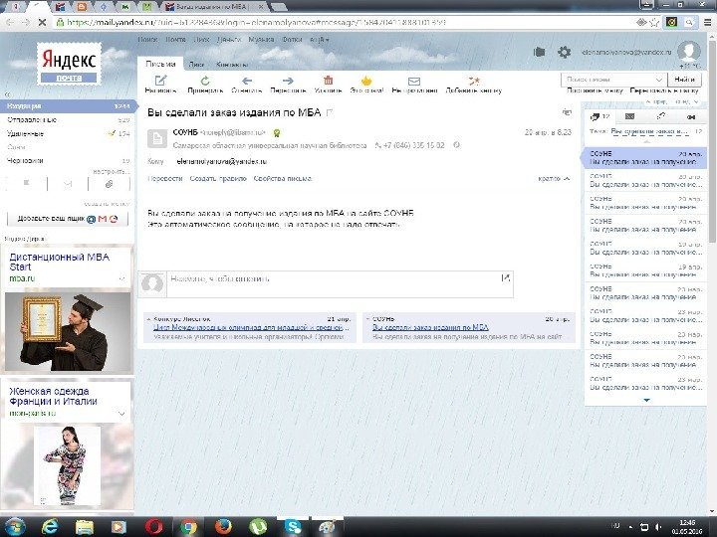717x537 pixels.
Task: Click the Не прочитано envelope icon
Action: [x=414, y=82]
